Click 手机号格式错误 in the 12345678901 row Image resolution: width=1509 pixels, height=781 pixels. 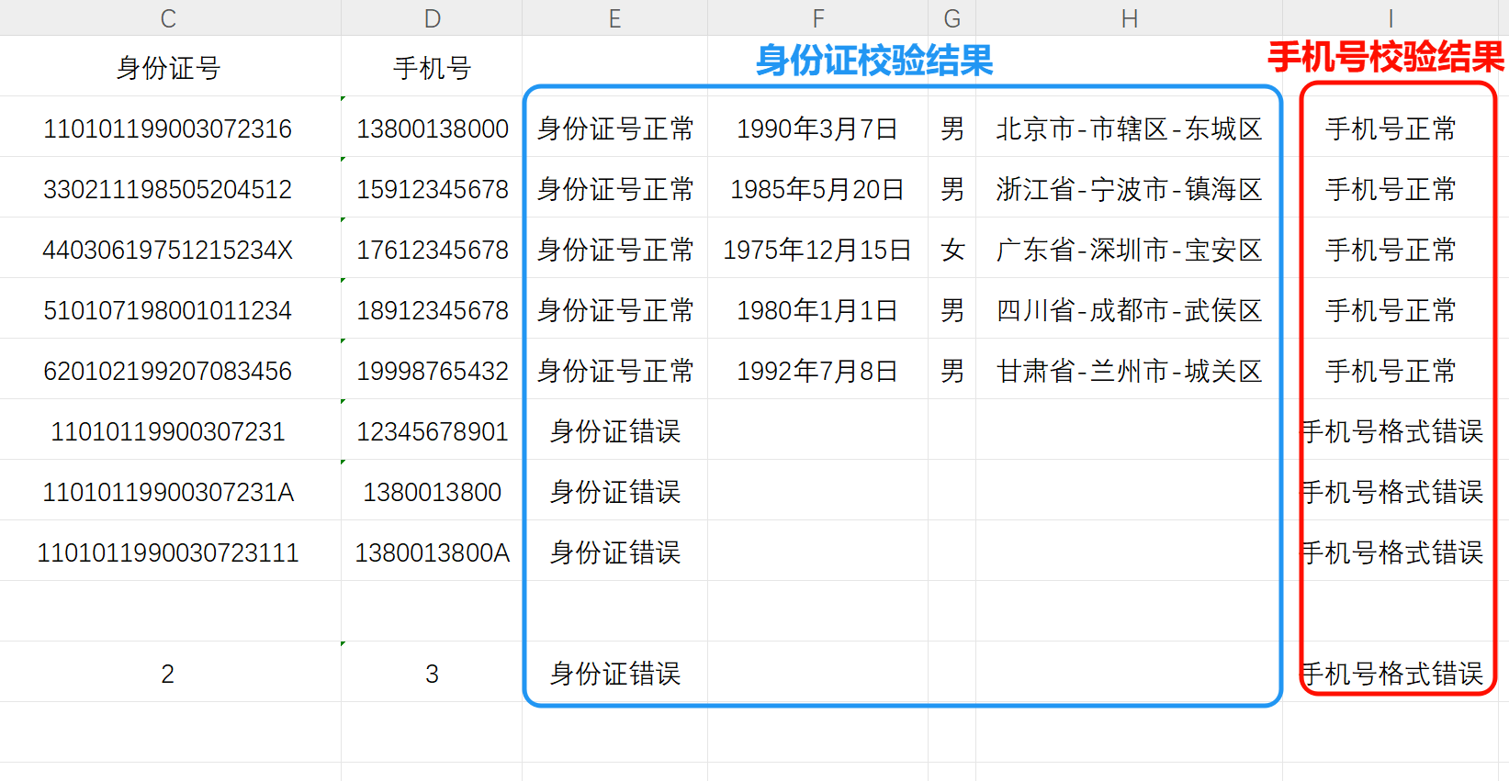pyautogui.click(x=1392, y=430)
